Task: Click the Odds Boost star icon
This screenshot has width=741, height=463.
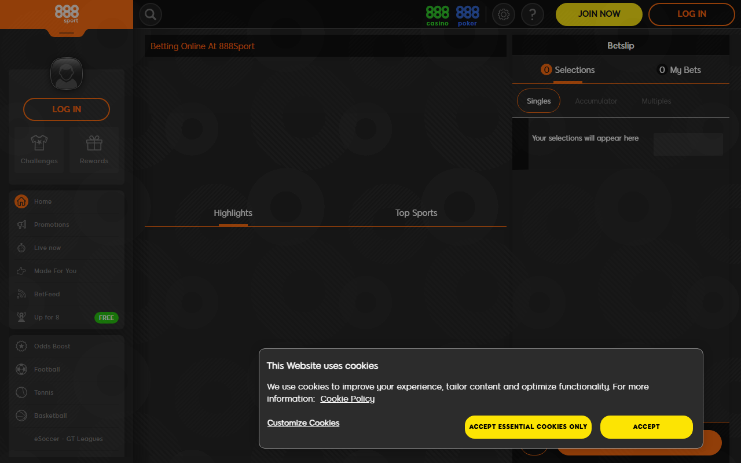Action: click(x=21, y=346)
